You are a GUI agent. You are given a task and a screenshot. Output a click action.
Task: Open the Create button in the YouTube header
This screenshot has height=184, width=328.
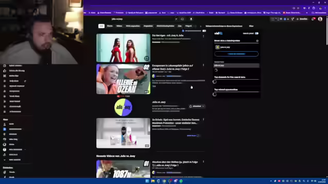pyautogui.click(x=302, y=19)
